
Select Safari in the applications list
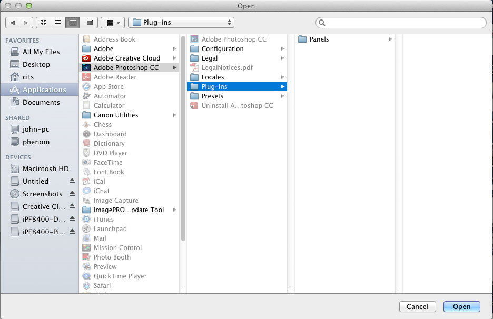tap(105, 285)
